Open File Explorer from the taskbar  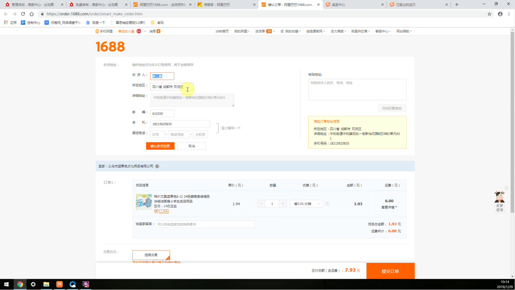[x=46, y=284]
